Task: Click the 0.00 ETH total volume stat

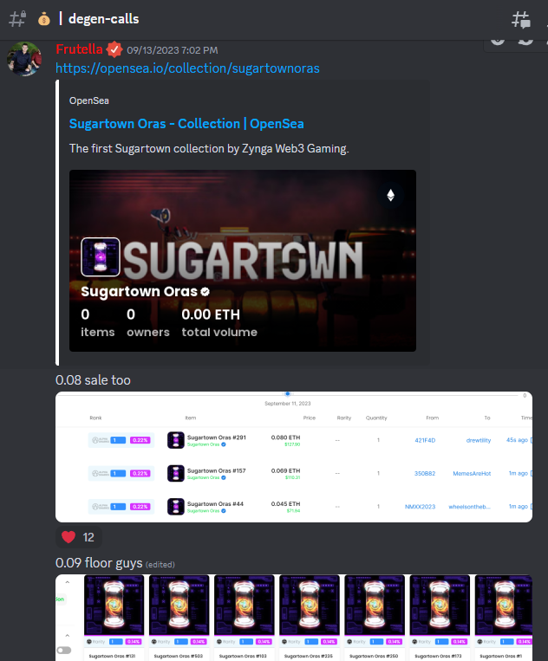Action: pos(219,323)
